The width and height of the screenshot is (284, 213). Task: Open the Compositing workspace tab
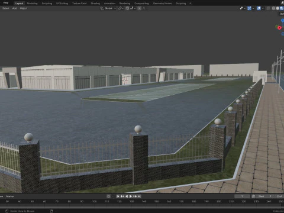pyautogui.click(x=141, y=4)
